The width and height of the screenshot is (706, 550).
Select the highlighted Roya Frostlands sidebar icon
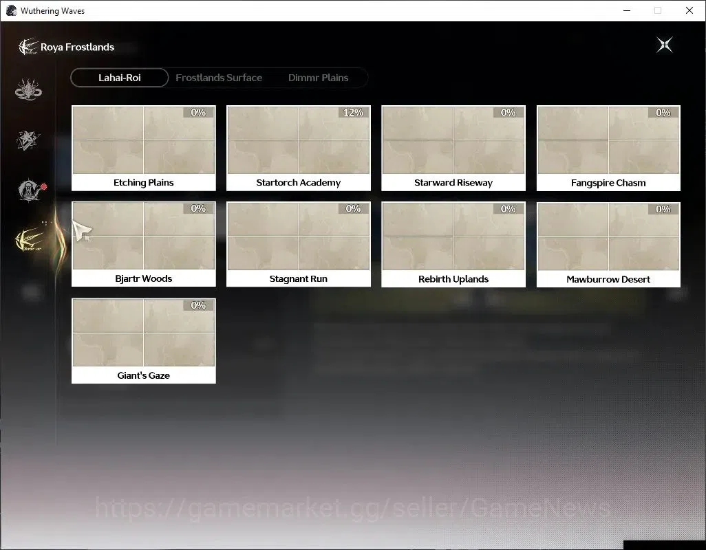30,241
